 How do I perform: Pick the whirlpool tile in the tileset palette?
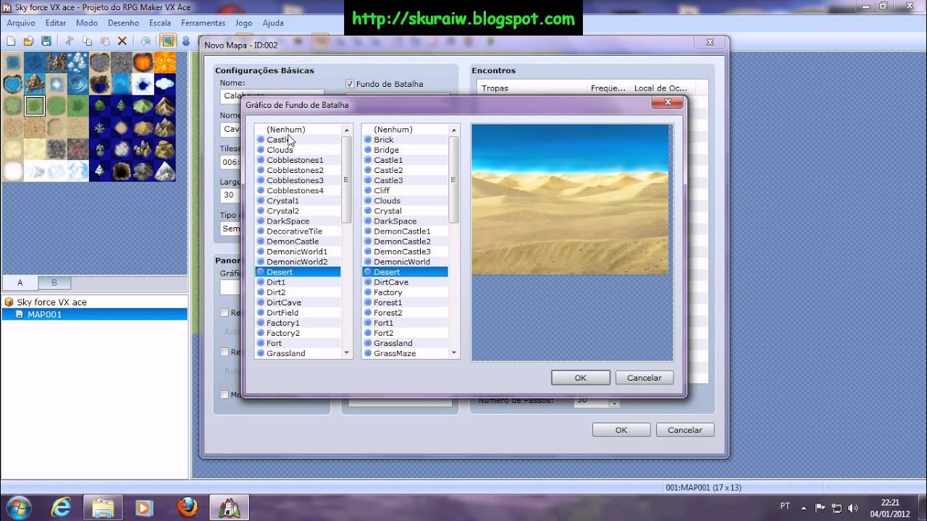(77, 84)
